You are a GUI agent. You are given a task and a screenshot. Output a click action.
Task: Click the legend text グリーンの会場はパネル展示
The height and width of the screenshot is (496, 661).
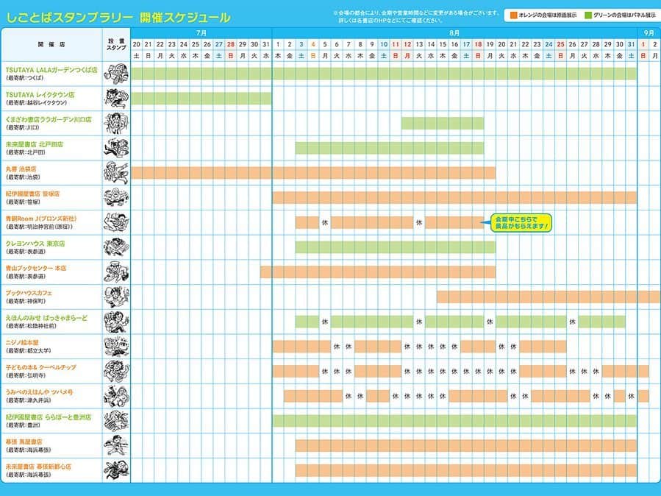pyautogui.click(x=625, y=15)
